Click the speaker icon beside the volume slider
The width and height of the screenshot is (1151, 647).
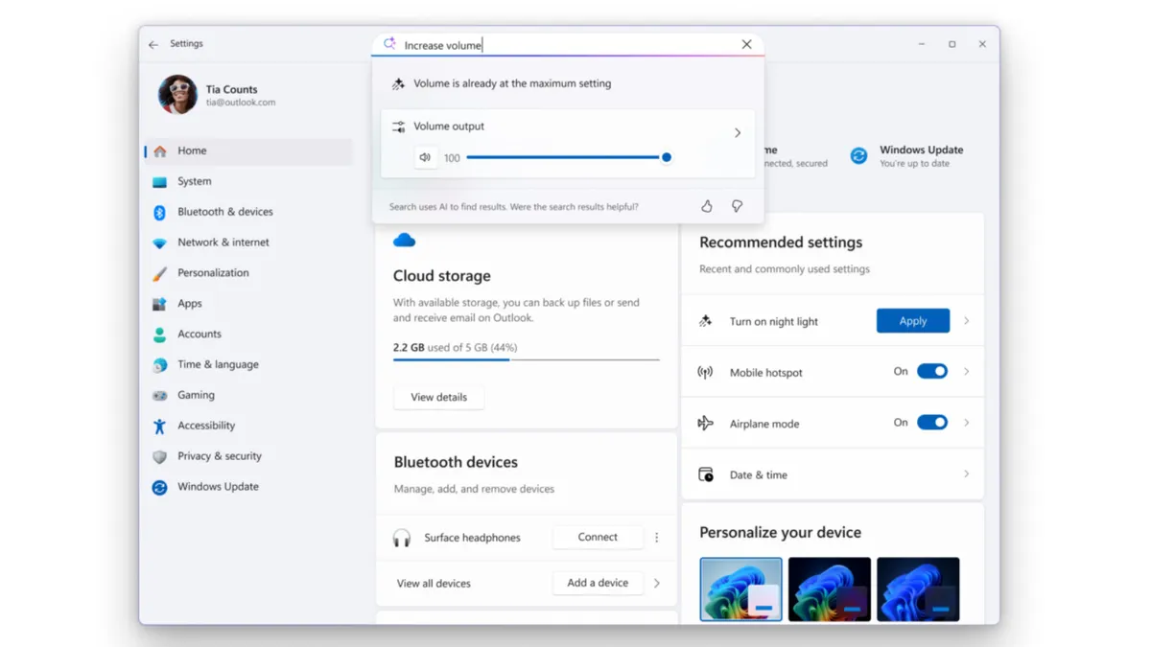[x=424, y=156]
